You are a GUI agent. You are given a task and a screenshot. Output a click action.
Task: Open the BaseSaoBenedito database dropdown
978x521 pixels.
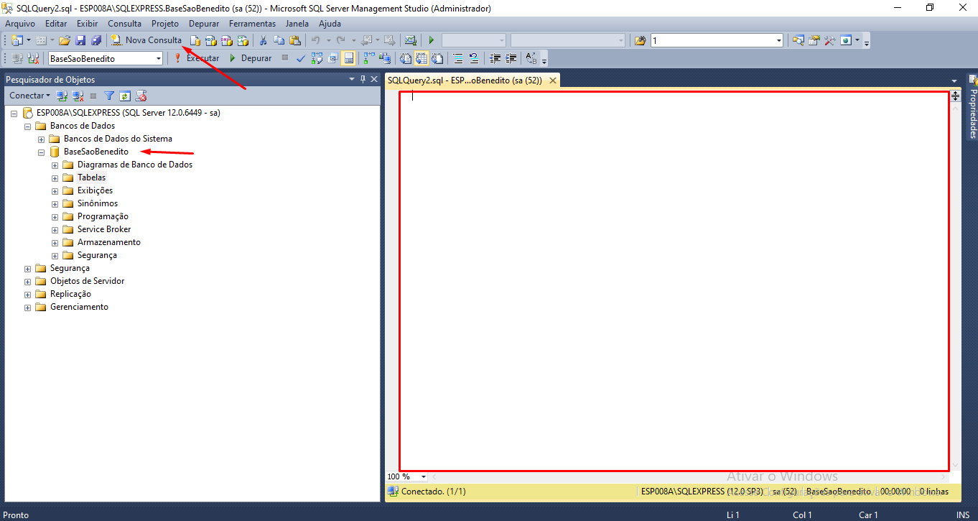coord(159,58)
